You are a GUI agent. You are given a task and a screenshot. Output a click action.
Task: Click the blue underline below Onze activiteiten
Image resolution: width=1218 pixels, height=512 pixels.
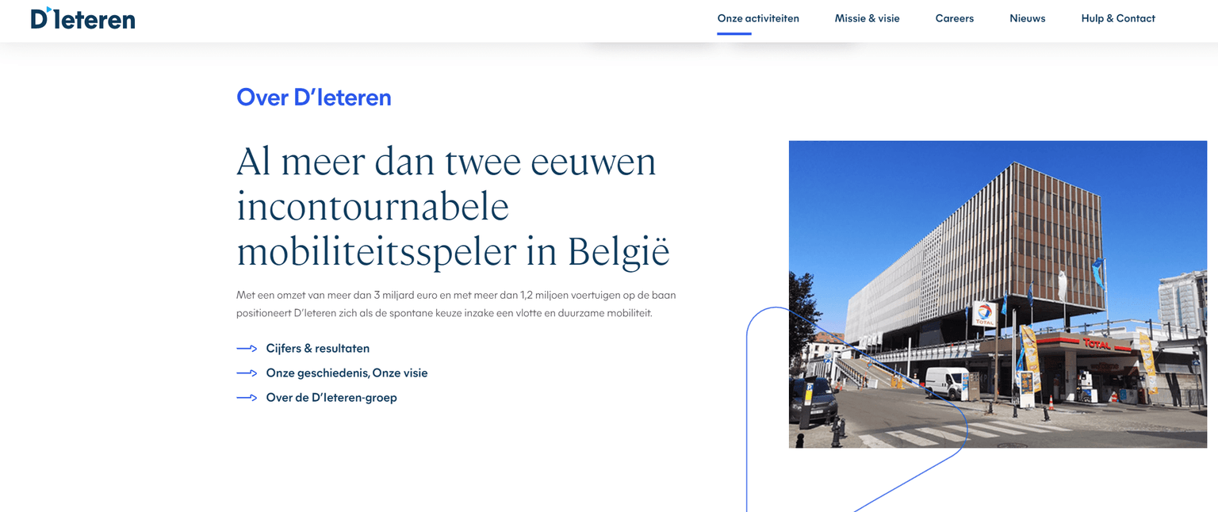(733, 33)
